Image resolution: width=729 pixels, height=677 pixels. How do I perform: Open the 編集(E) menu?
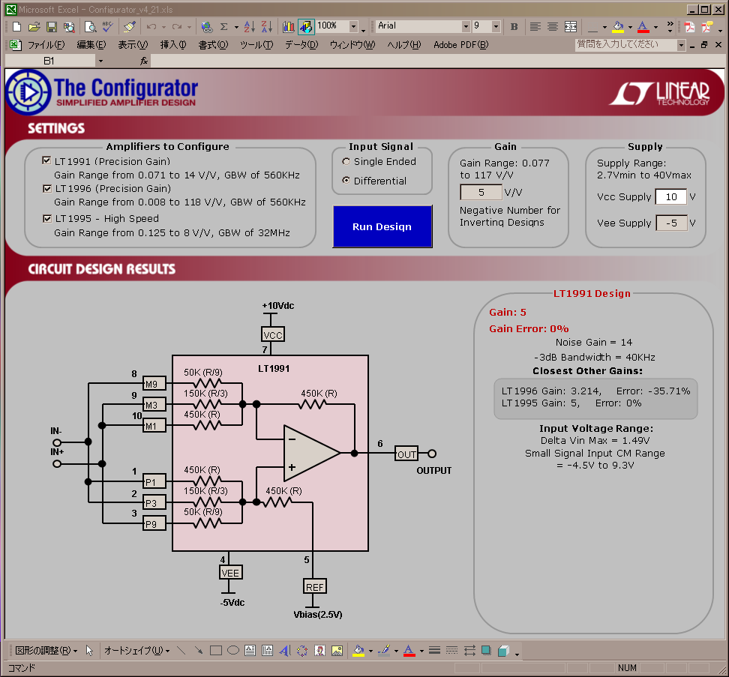(91, 45)
